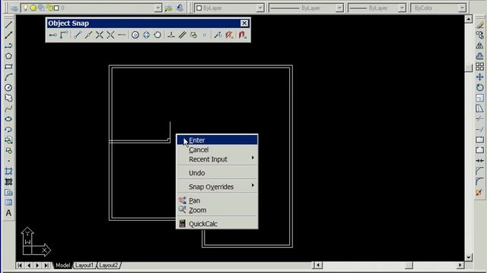
Task: Switch to the Layout2 tab
Action: click(108, 265)
